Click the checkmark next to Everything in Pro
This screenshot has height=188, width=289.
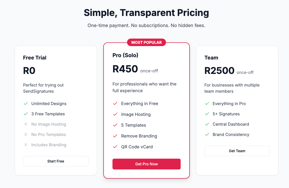point(207,104)
